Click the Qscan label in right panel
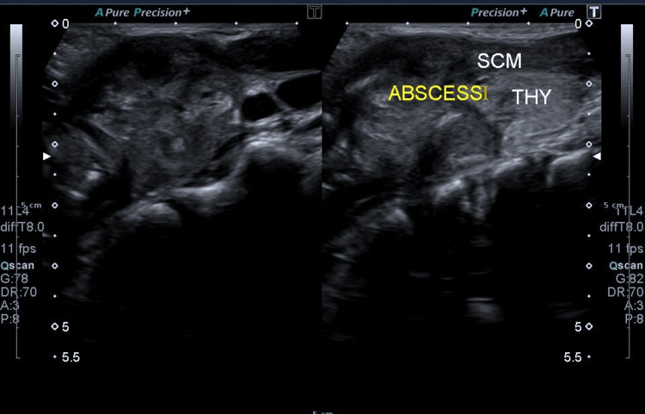Image resolution: width=645 pixels, height=414 pixels. pos(626,265)
